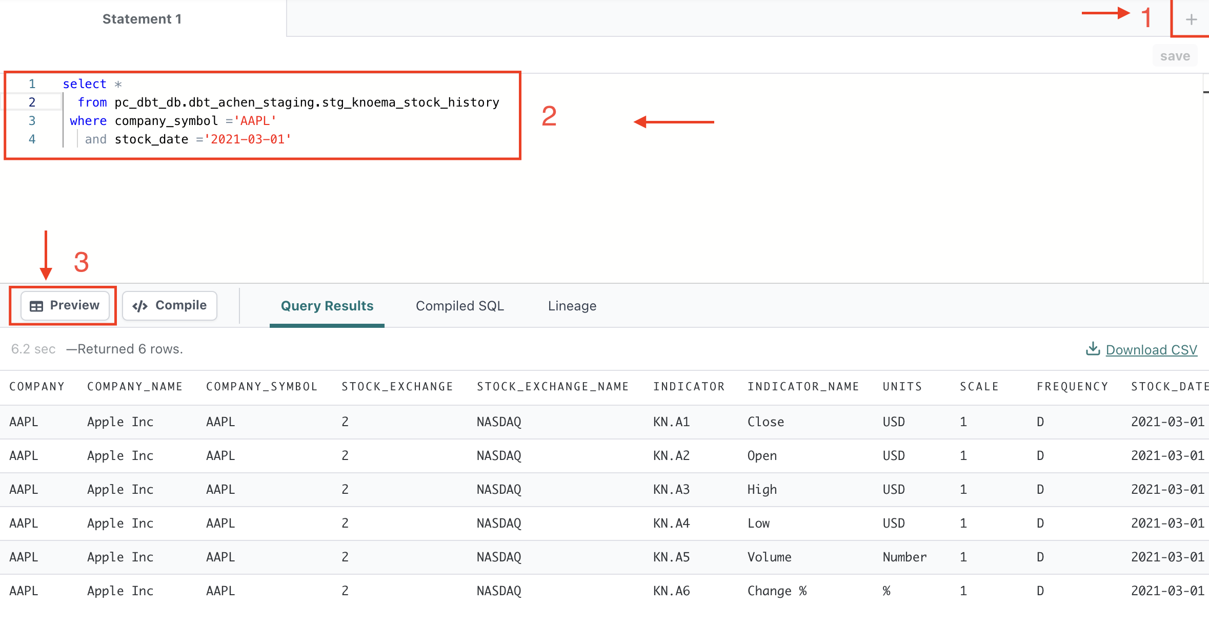This screenshot has height=628, width=1209.
Task: Click the download icon beside Download CSV
Action: click(1093, 349)
